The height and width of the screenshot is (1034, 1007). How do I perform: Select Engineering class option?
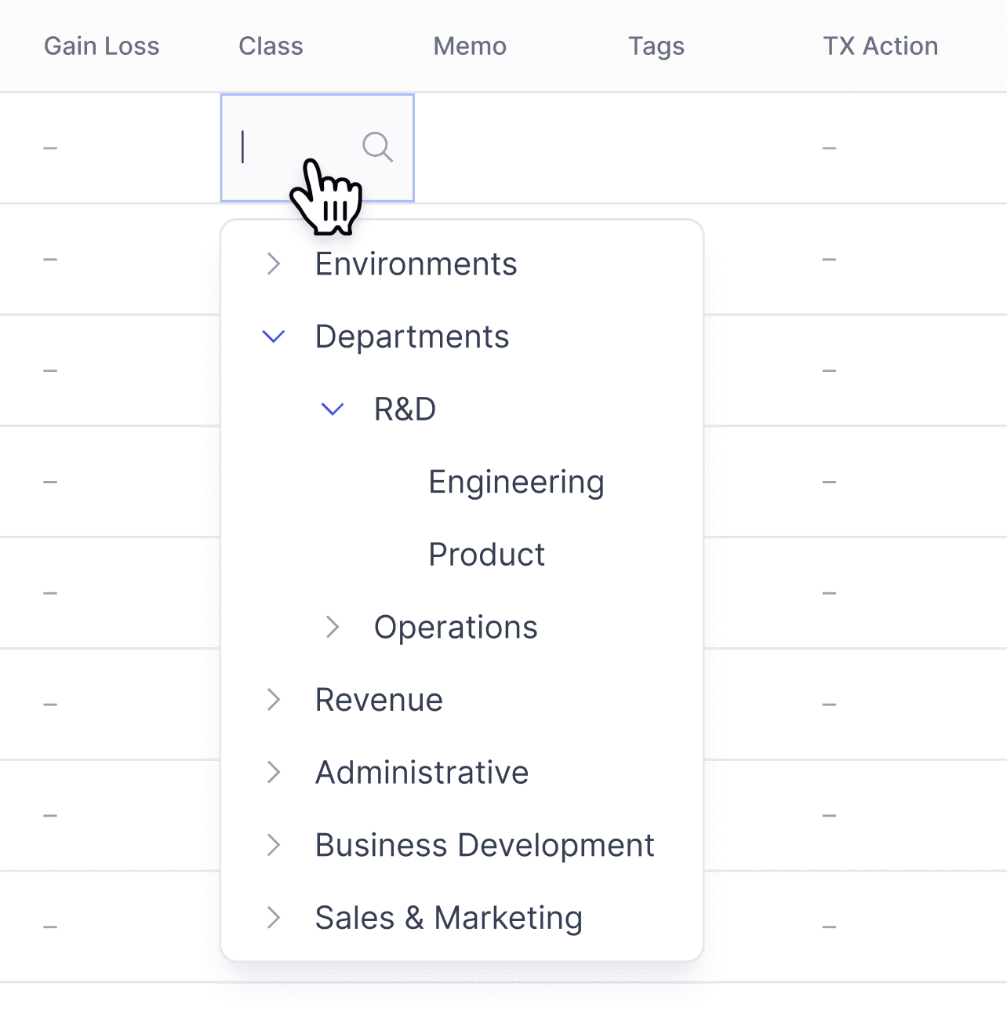click(516, 482)
